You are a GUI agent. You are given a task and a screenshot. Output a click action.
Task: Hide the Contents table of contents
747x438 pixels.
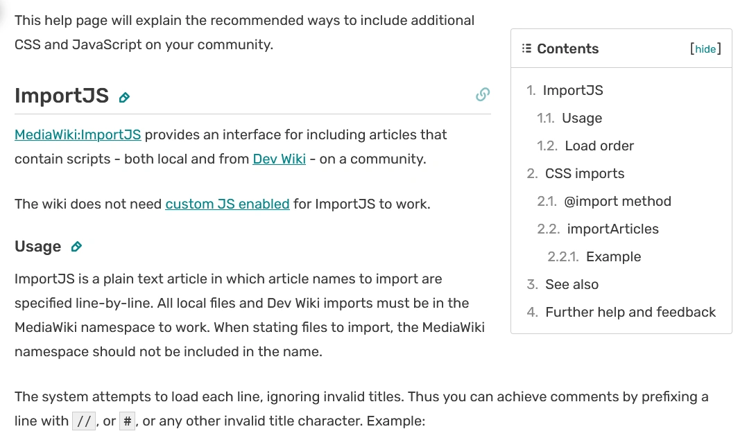[705, 49]
